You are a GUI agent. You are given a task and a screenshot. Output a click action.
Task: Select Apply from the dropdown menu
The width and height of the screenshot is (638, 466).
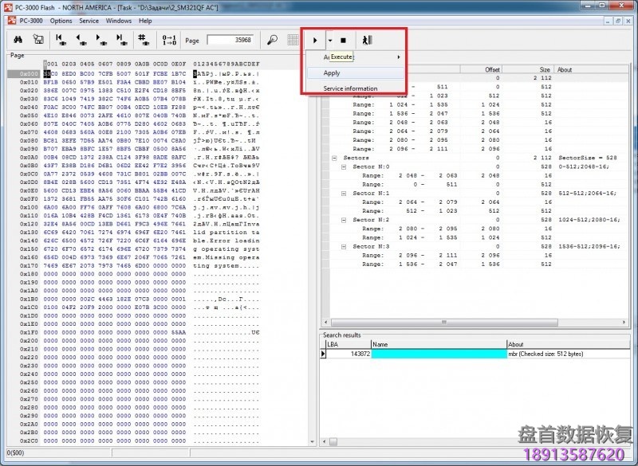pos(332,72)
